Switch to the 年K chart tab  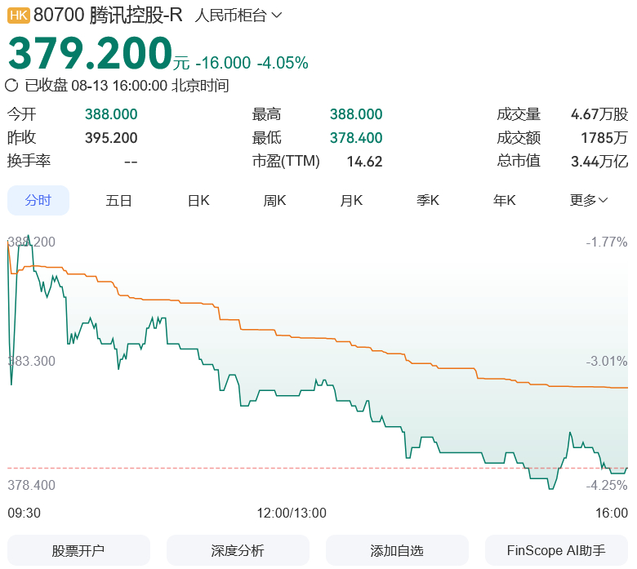[x=504, y=200]
